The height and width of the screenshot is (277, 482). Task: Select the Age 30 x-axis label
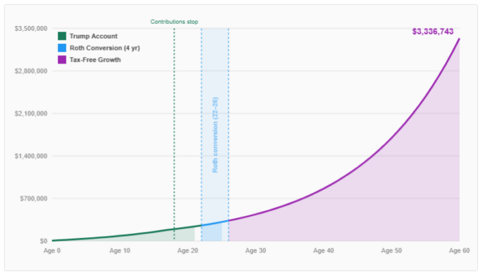[256, 251]
